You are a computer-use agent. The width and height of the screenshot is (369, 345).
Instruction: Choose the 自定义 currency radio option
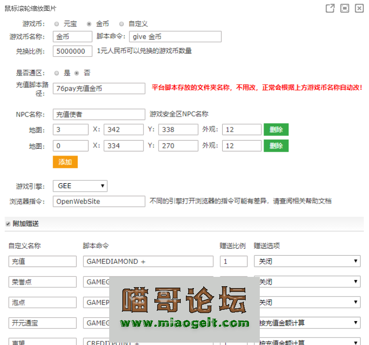coord(121,24)
